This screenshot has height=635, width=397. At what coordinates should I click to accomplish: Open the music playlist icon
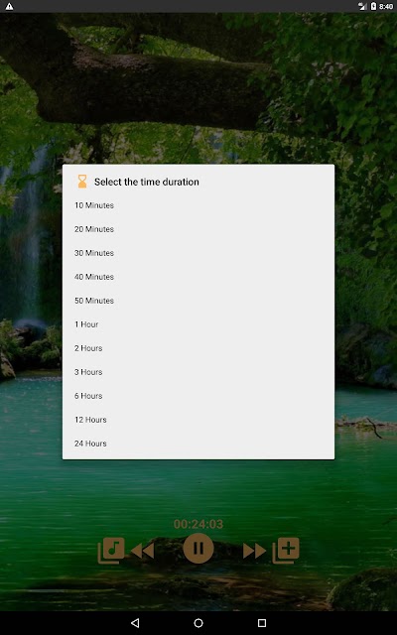coord(111,550)
